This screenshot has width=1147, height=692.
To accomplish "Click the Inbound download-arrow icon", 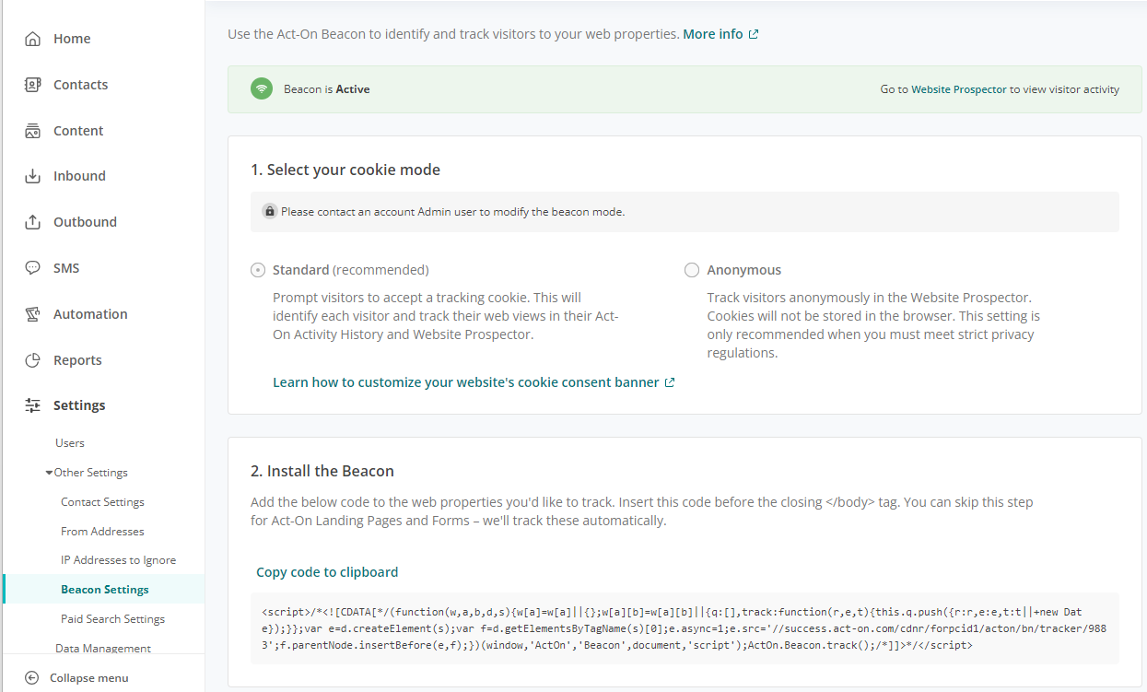I will click(33, 176).
